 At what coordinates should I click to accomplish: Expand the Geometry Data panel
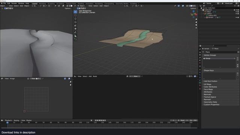[x=210, y=102]
